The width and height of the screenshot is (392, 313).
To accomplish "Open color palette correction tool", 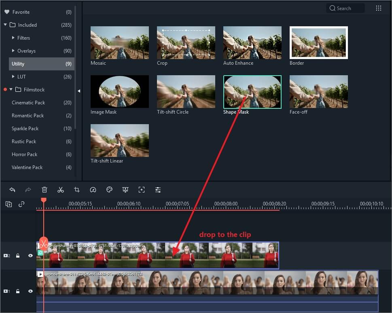I will 109,190.
